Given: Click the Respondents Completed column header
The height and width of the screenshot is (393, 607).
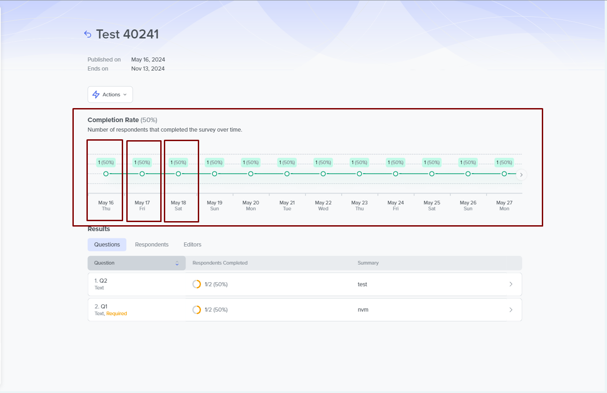Looking at the screenshot, I should pyautogui.click(x=220, y=263).
